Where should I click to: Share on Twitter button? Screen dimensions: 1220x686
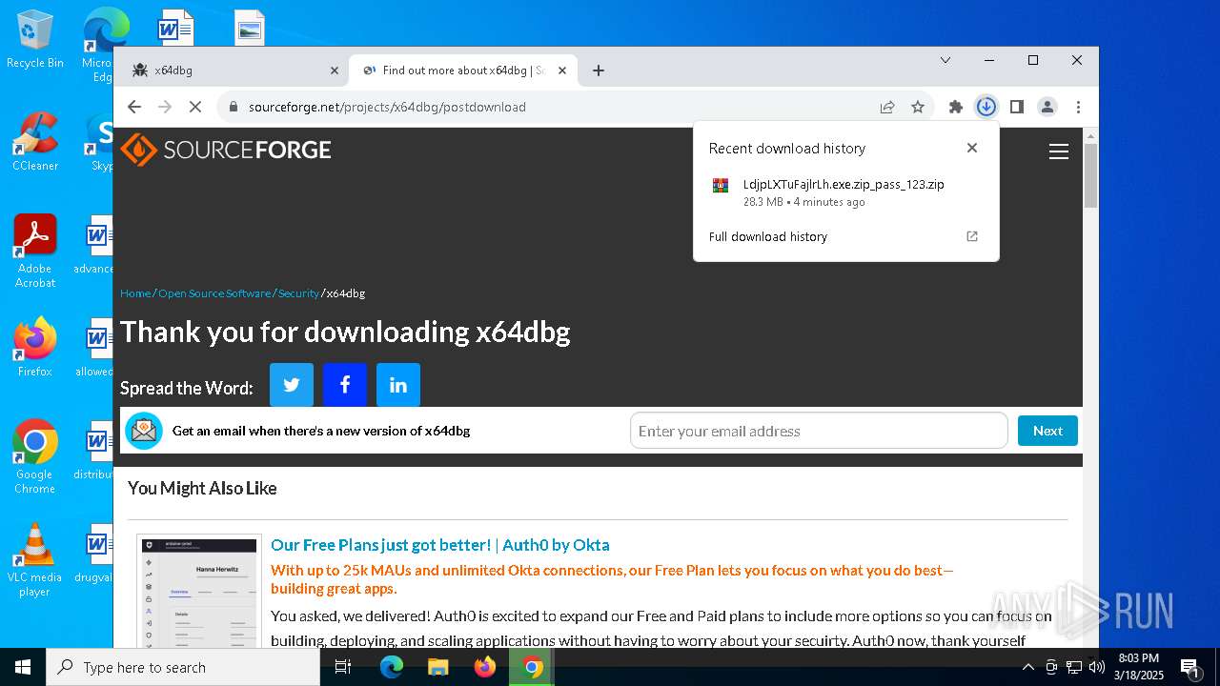292,385
